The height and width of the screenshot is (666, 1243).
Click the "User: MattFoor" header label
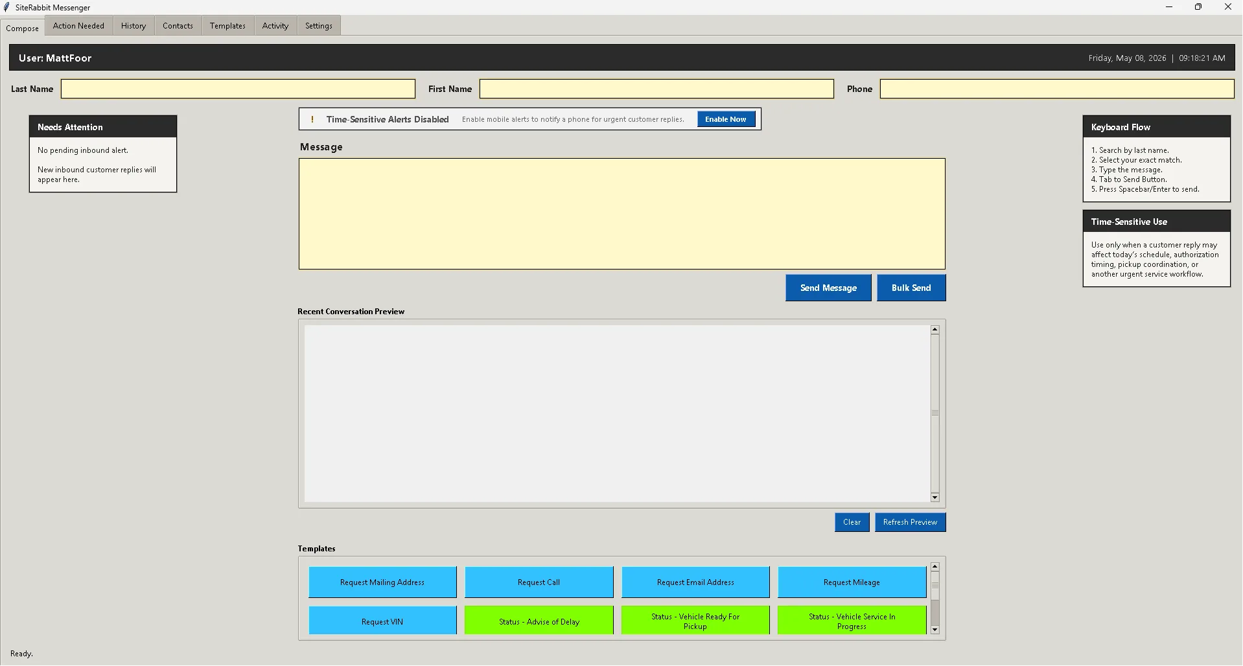[55, 58]
